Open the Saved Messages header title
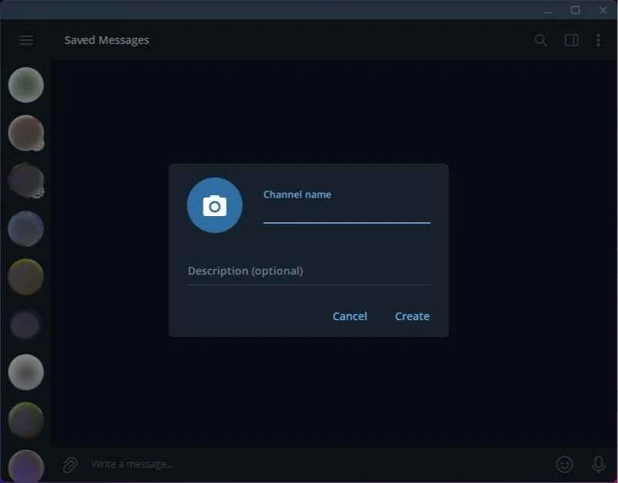This screenshot has height=483, width=618. coord(106,40)
